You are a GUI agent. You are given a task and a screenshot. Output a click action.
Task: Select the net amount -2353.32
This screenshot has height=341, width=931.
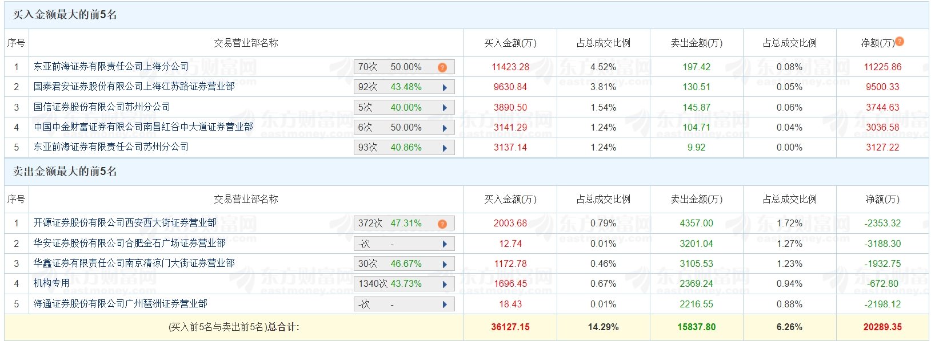pyautogui.click(x=882, y=224)
